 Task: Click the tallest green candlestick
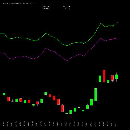pos(96,95)
